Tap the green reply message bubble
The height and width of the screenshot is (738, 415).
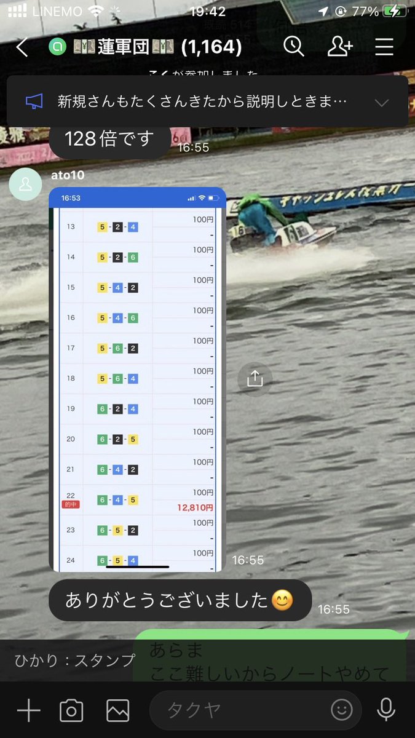click(271, 656)
